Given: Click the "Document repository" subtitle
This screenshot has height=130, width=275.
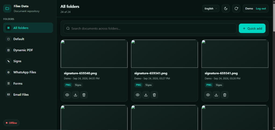Looking at the screenshot, I should [27, 11].
